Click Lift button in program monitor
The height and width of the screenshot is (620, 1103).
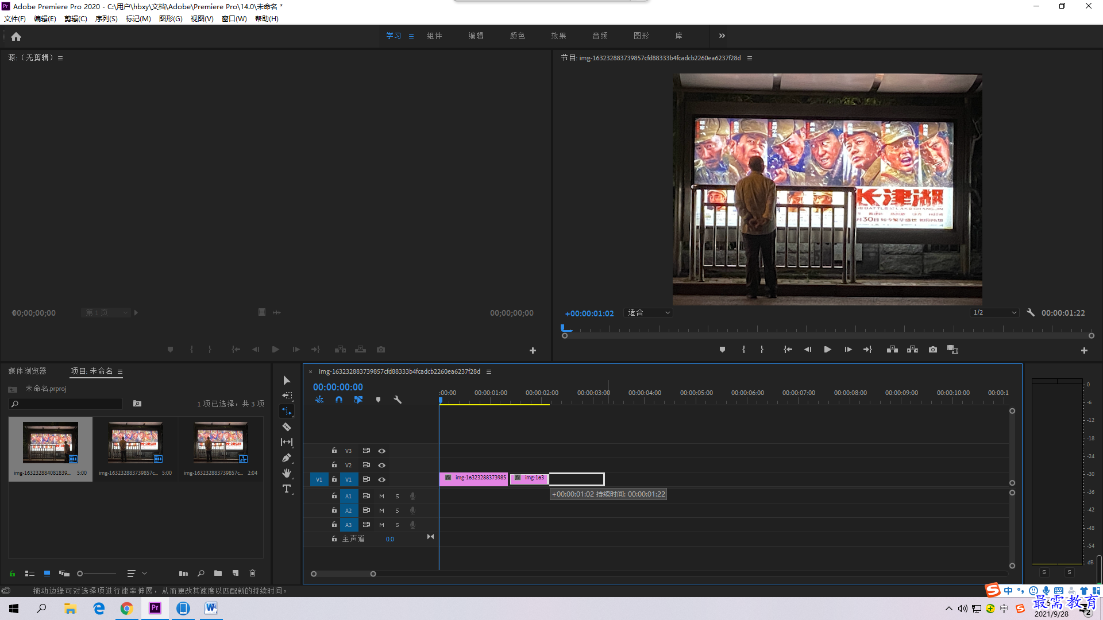[x=892, y=350]
